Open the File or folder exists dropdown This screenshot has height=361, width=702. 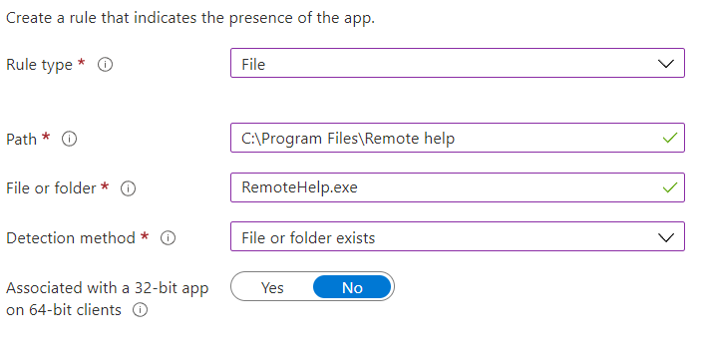pyautogui.click(x=458, y=236)
